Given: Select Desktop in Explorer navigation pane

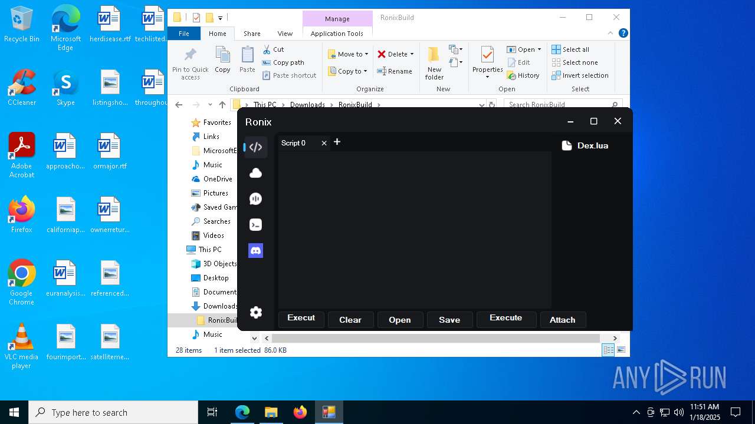Looking at the screenshot, I should click(209, 278).
